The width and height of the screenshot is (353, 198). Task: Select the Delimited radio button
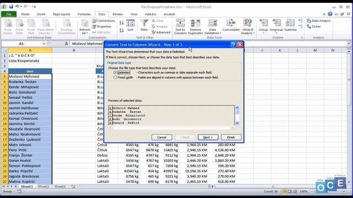(x=115, y=73)
